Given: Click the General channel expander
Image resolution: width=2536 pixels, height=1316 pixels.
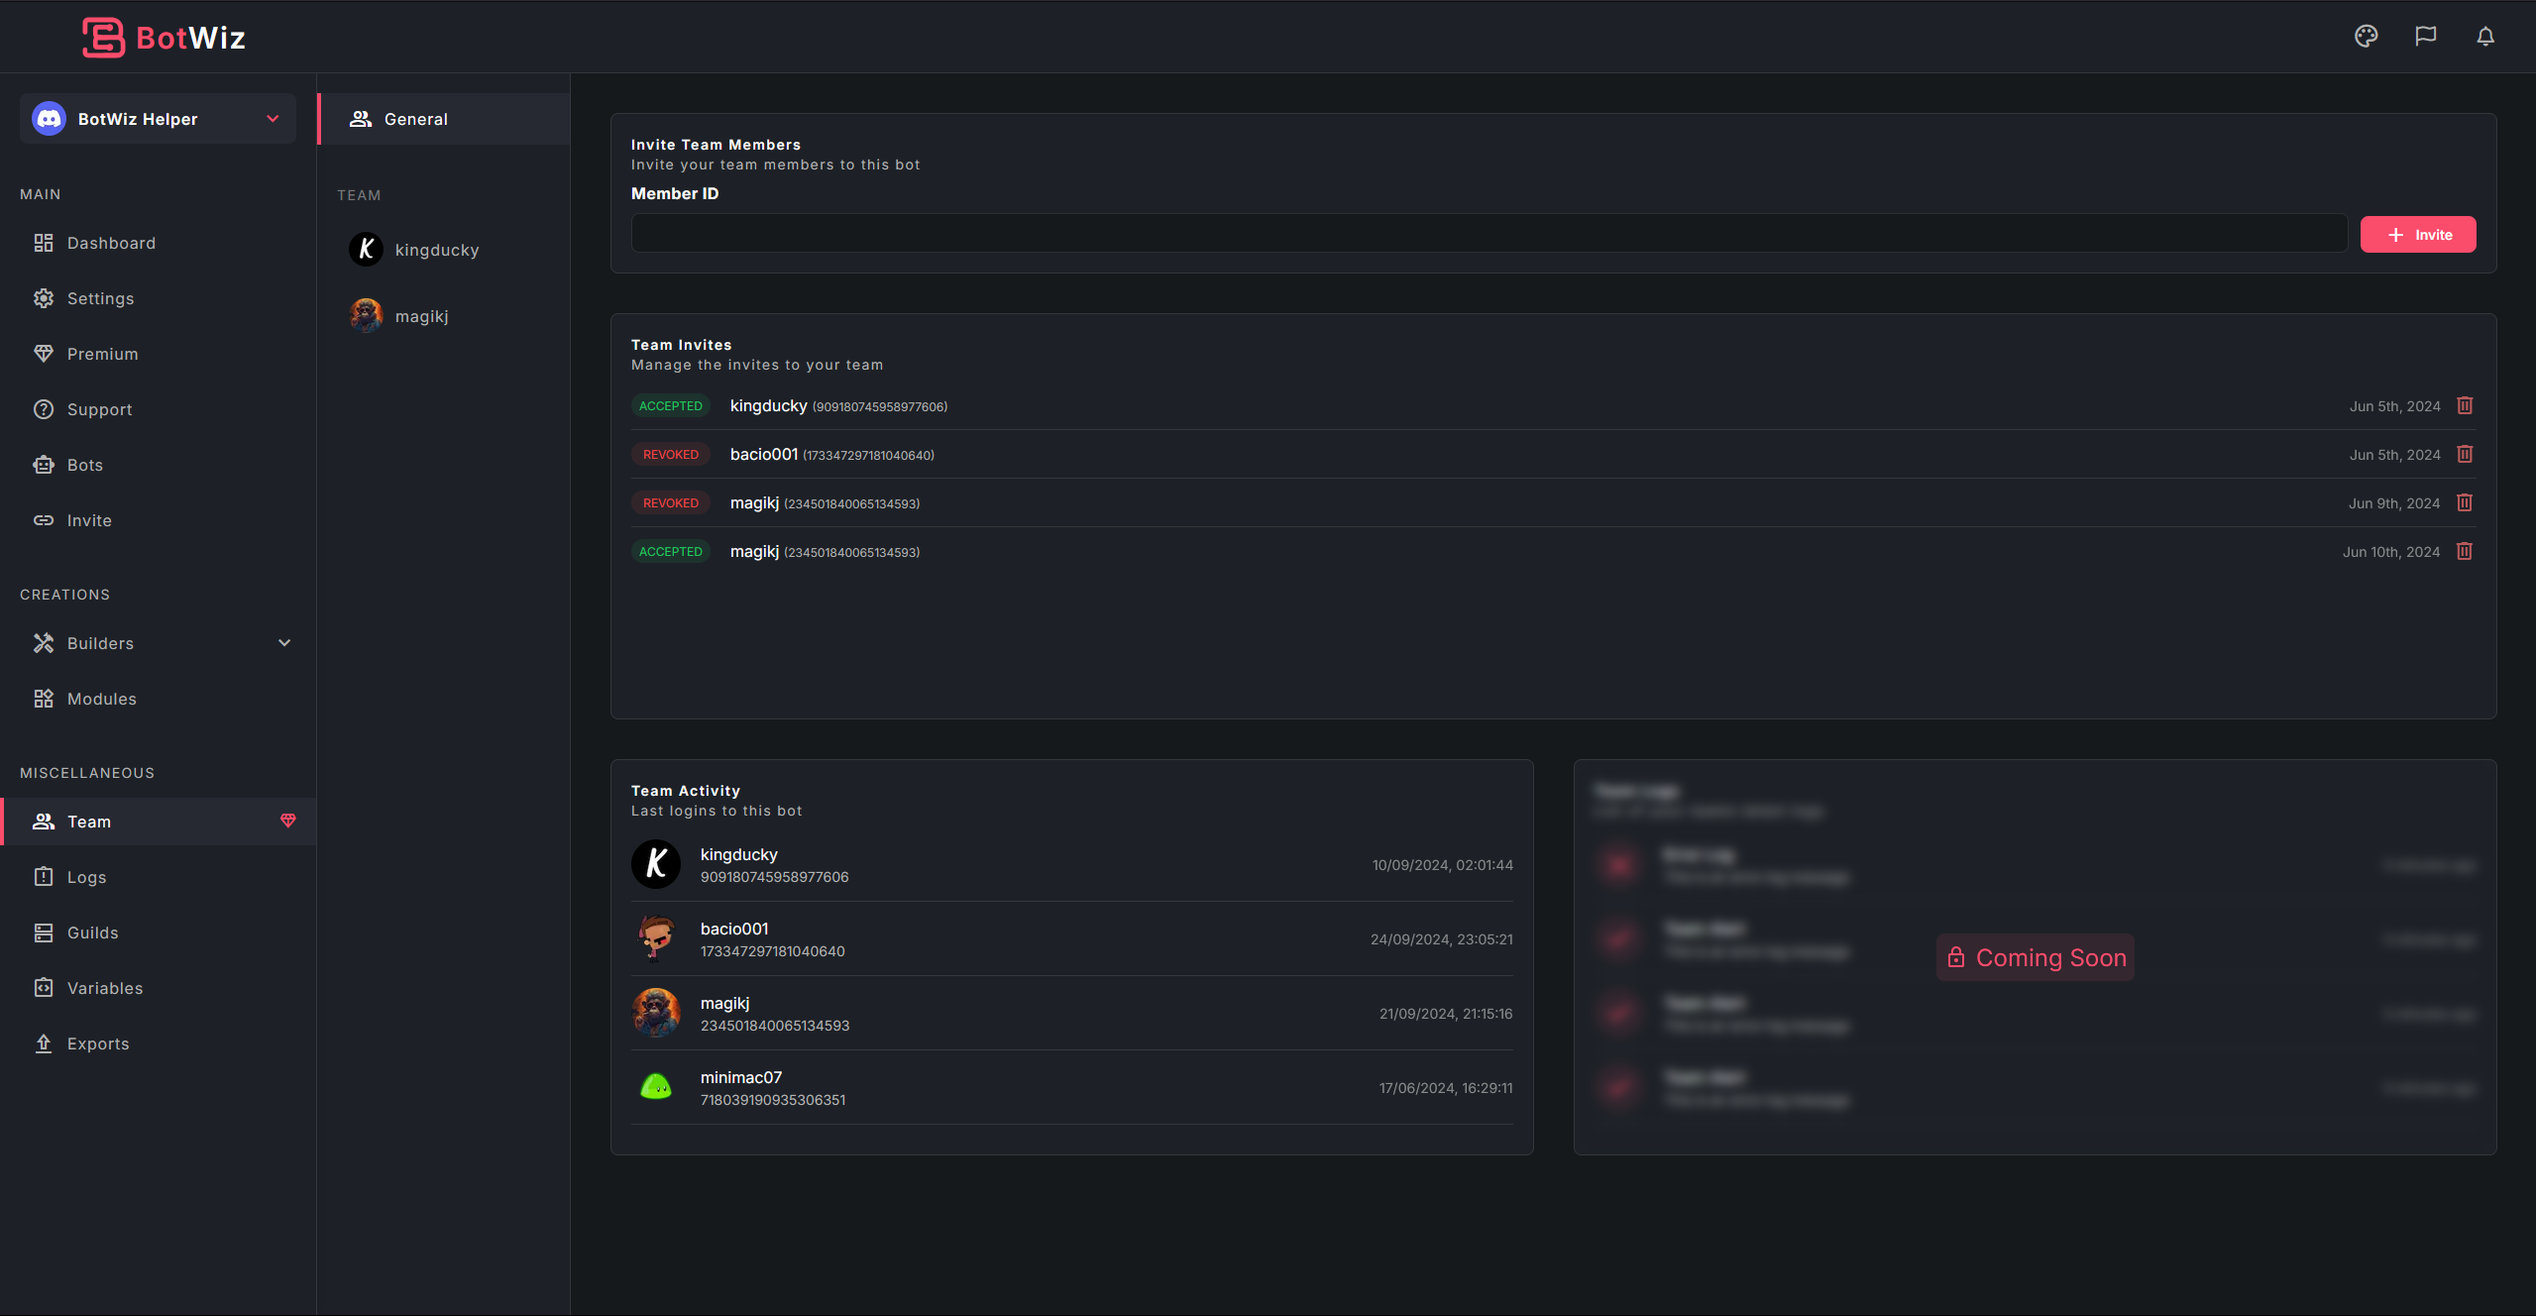Looking at the screenshot, I should click(x=445, y=119).
